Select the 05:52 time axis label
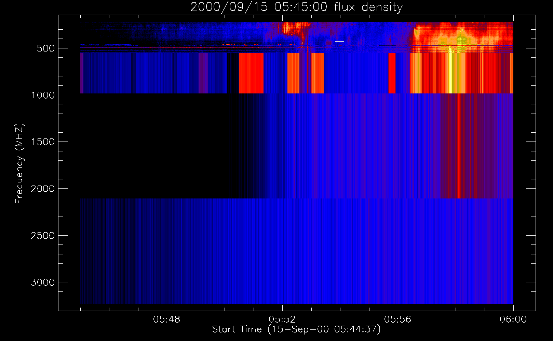The width and height of the screenshot is (553, 341). pos(282,320)
